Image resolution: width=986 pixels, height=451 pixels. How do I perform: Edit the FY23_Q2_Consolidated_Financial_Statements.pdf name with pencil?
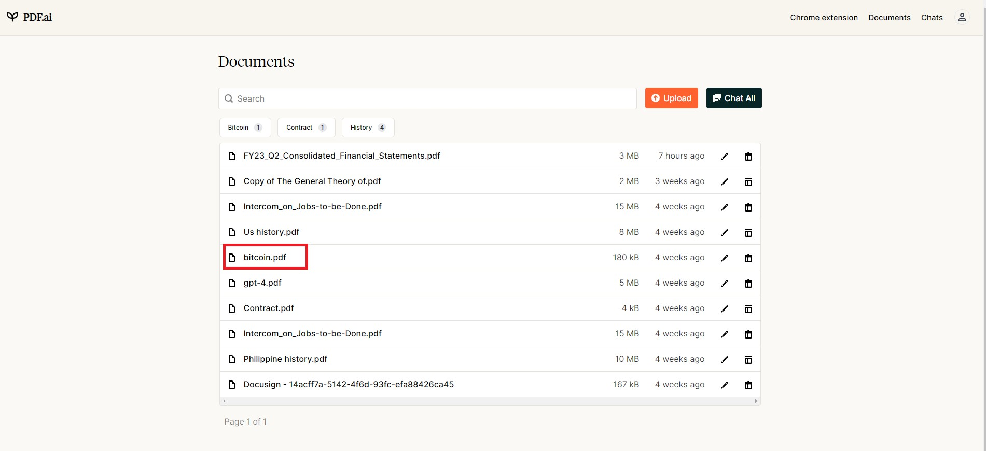click(725, 157)
